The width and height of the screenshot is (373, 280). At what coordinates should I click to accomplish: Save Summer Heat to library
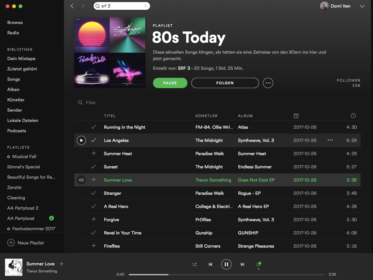(94, 153)
